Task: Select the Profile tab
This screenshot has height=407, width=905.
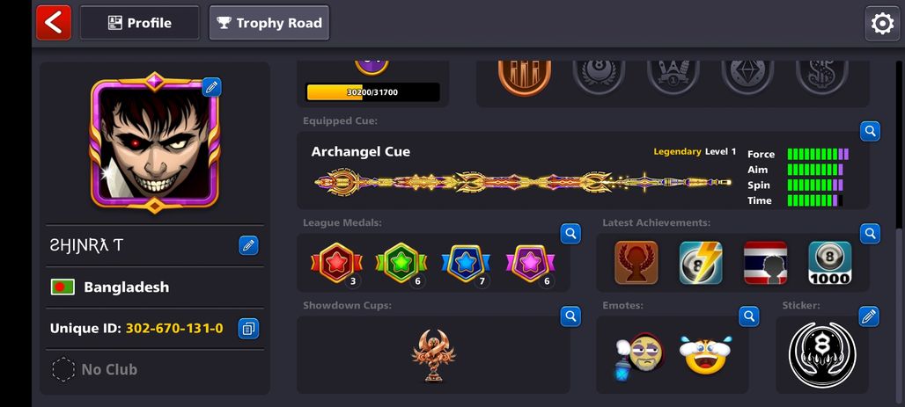Action: click(140, 23)
